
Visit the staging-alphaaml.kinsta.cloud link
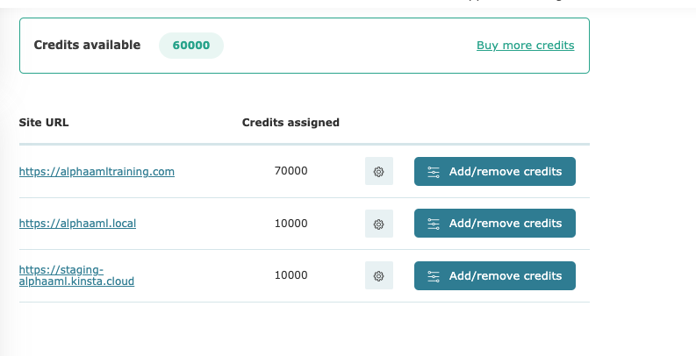tap(76, 275)
